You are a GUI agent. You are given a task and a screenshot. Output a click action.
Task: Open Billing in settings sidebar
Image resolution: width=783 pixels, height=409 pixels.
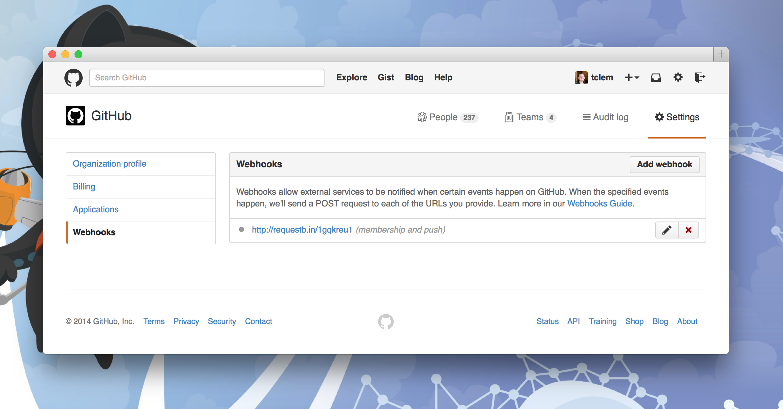pos(141,187)
